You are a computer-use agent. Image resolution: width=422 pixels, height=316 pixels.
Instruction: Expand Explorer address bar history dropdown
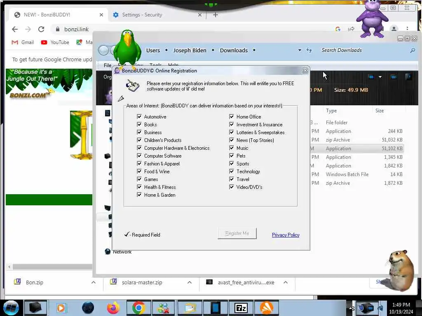(x=300, y=50)
